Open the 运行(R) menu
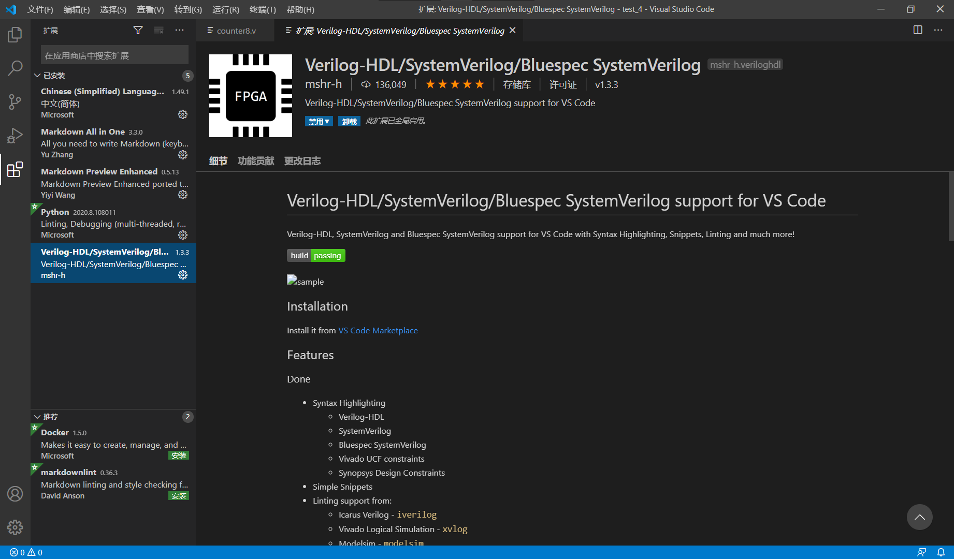954x559 pixels. coord(226,9)
